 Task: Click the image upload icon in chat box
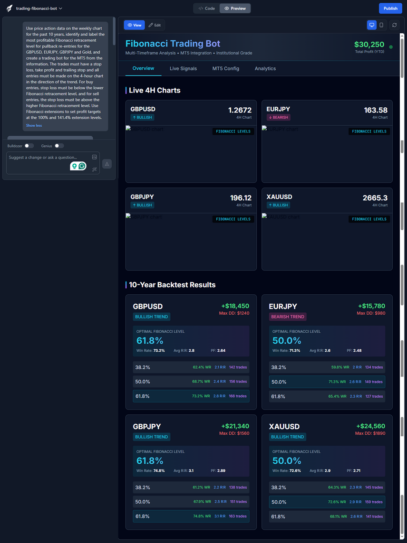coord(95,157)
